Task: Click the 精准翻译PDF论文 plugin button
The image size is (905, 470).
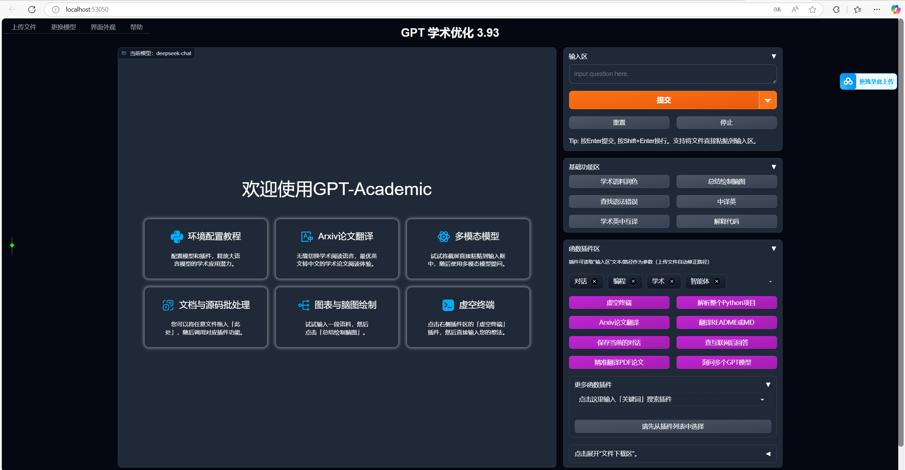Action: 619,363
